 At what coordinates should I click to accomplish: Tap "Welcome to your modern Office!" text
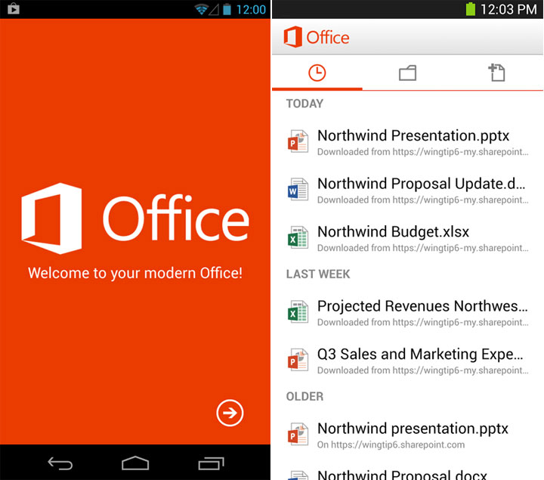pyautogui.click(x=135, y=273)
